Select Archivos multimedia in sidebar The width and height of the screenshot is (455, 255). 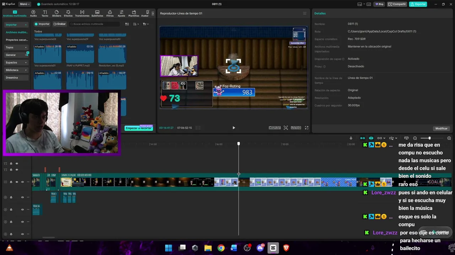(16, 32)
